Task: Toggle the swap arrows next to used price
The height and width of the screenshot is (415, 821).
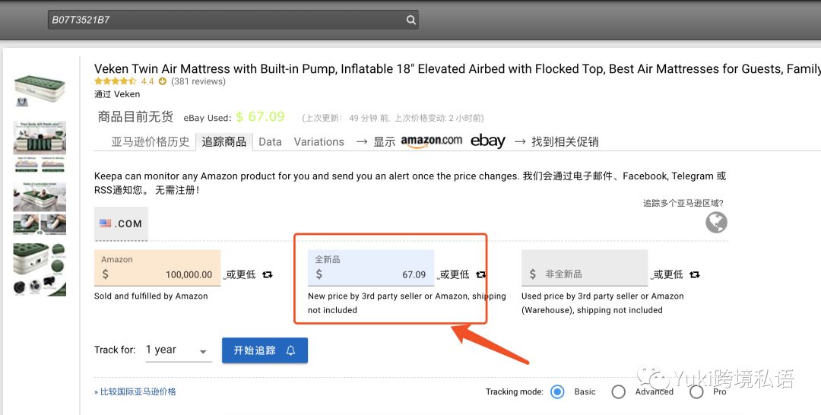Action: 694,274
